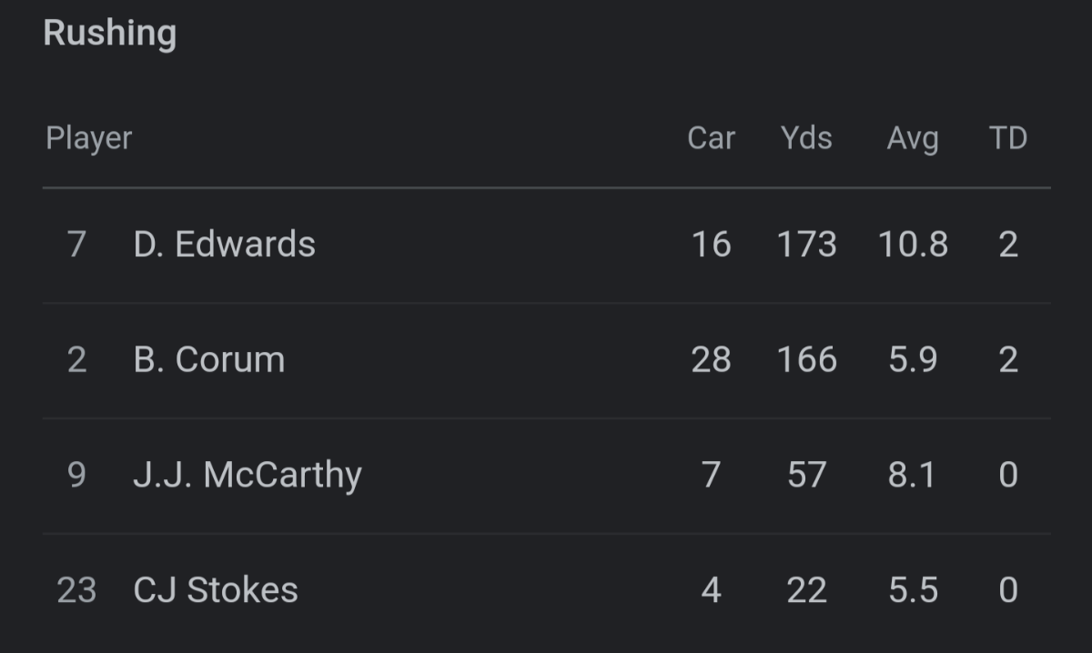1092x653 pixels.
Task: Sort by the Player column header
Action: 89,138
